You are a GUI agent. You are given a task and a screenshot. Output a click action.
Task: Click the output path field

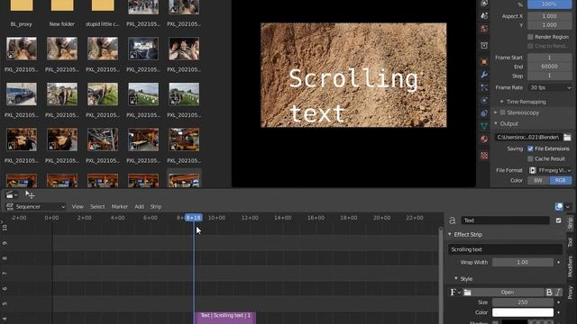click(x=528, y=137)
